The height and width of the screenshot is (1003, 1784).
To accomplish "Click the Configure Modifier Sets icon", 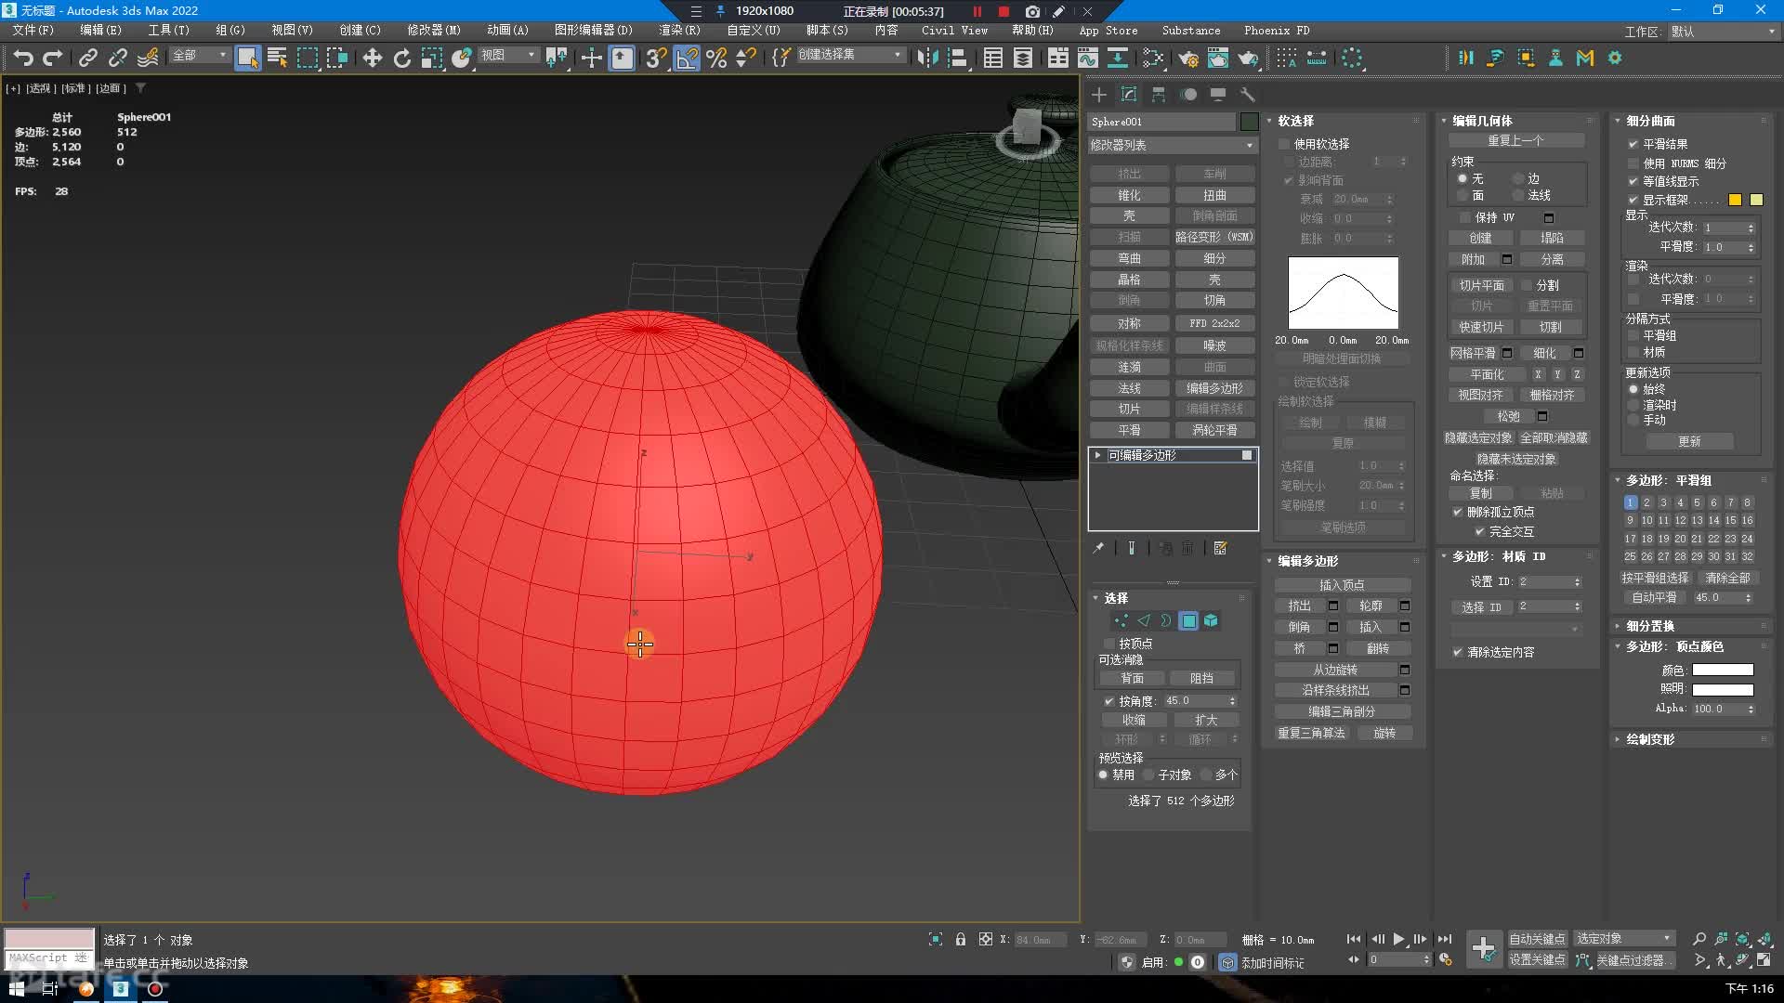I will tap(1221, 548).
